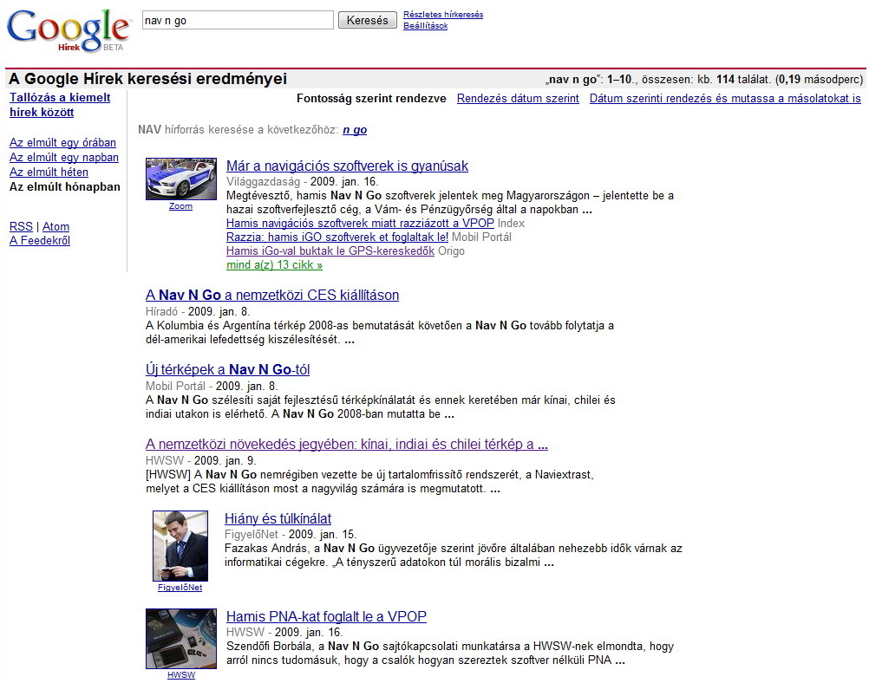
Task: Open 'Hamis PNA-kat foglalt le a VPOP' article
Action: (326, 616)
